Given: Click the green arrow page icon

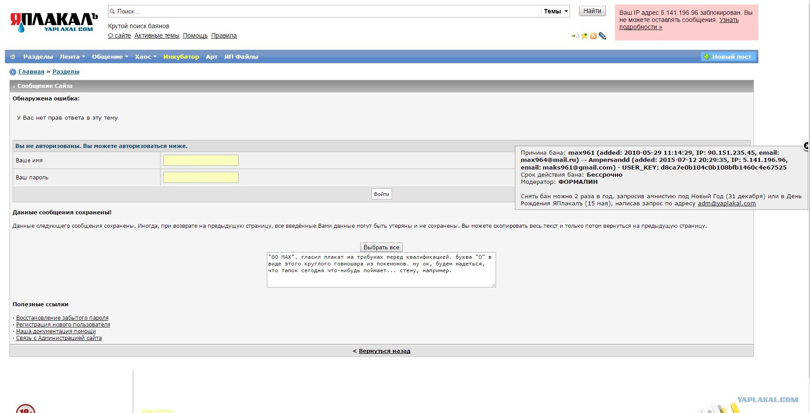Looking at the screenshot, I should 575,36.
